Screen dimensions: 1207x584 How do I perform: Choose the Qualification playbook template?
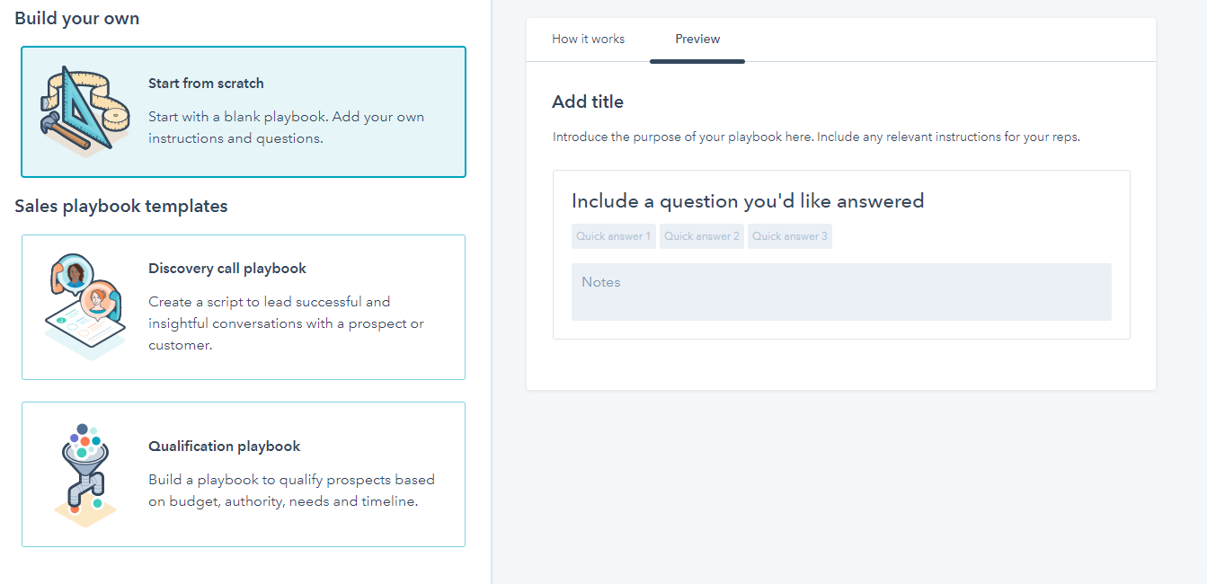244,474
